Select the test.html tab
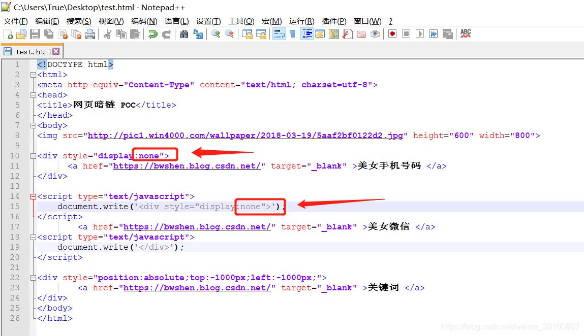This screenshot has height=336, width=584. pyautogui.click(x=32, y=51)
